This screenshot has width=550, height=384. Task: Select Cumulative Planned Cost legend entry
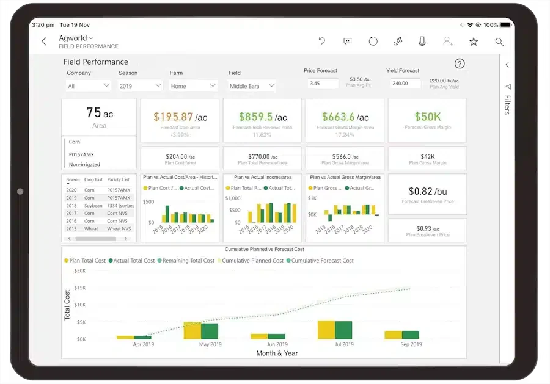coord(251,261)
